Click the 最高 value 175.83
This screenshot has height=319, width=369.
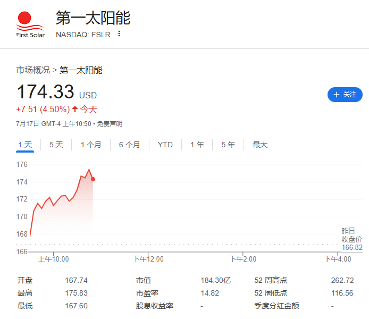click(76, 293)
